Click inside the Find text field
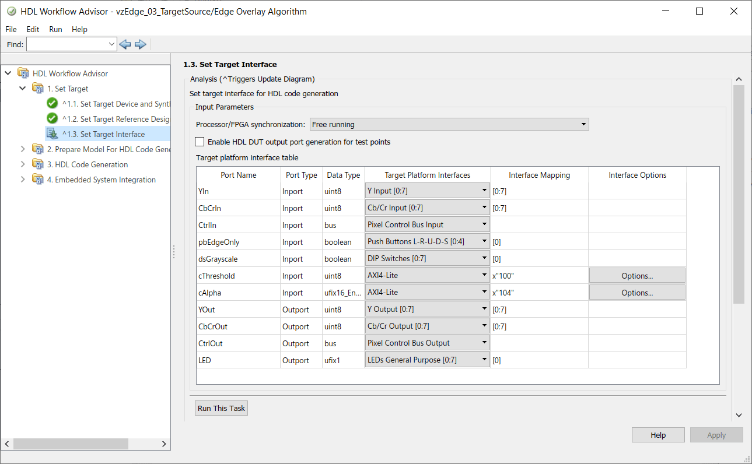The image size is (752, 464). pos(67,44)
